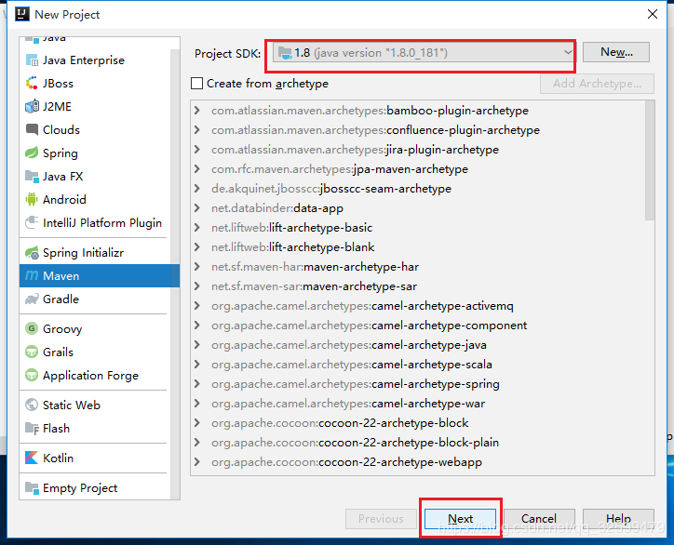
Task: Pick the Kotlin logo icon
Action: pos(32,458)
